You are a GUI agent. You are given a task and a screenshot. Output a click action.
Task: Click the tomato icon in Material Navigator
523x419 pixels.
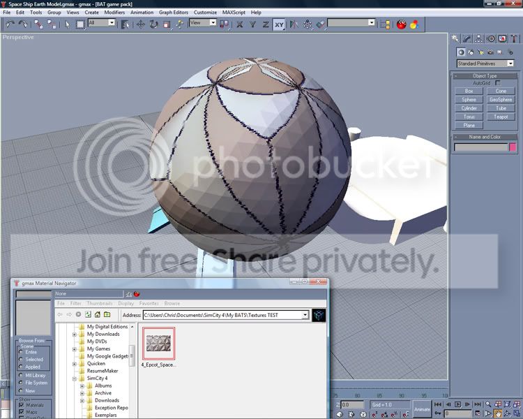coord(137,294)
